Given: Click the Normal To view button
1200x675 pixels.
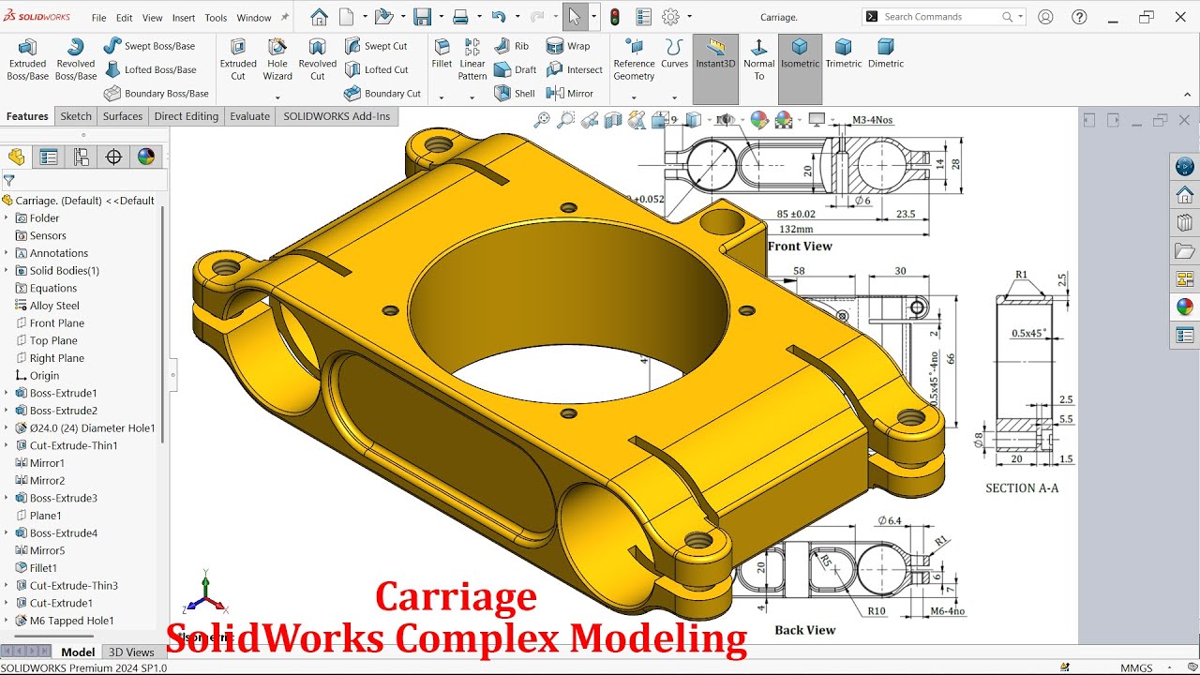Looking at the screenshot, I should click(758, 59).
